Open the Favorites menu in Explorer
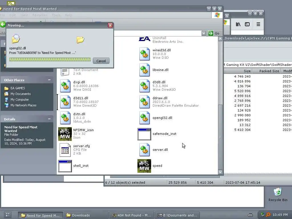 click(x=40, y=15)
